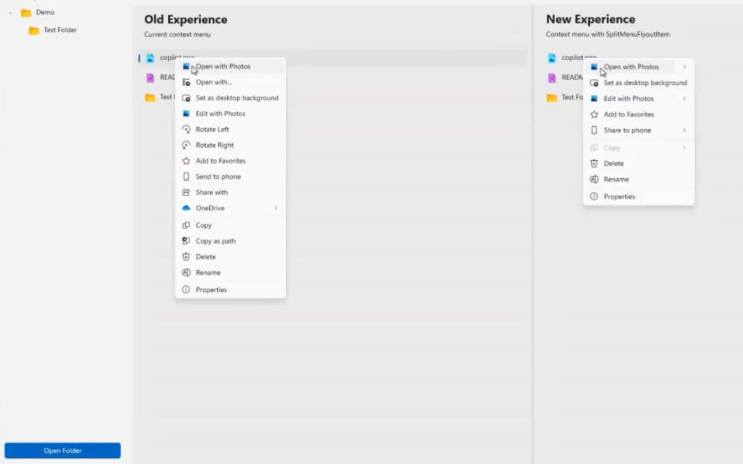Click the Photos icon next to Edit with Photos
This screenshot has height=464, width=743.
186,113
